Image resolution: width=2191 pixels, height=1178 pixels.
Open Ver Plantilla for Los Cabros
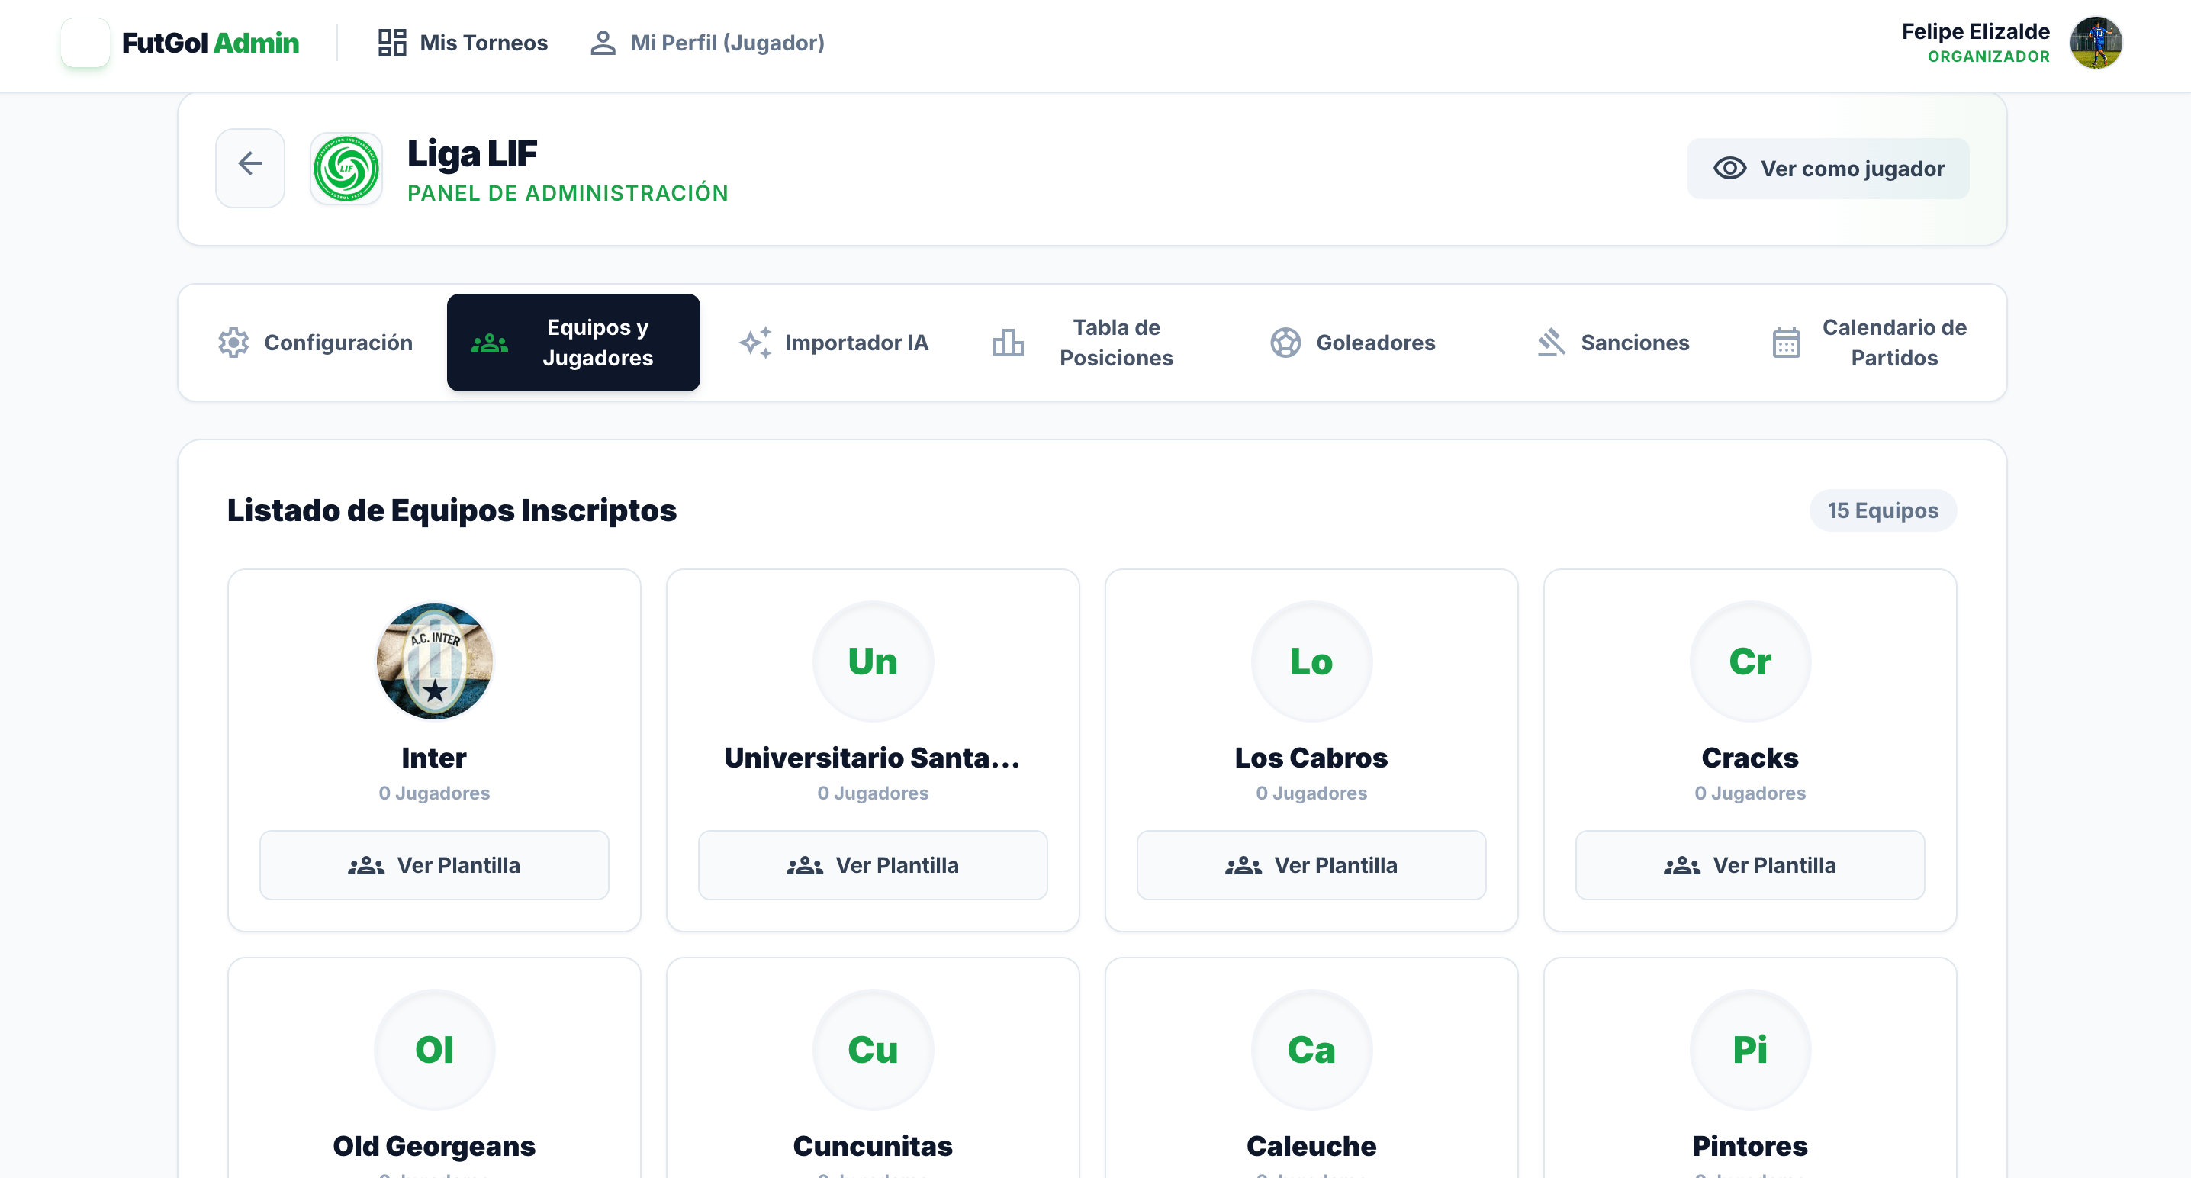click(x=1311, y=865)
